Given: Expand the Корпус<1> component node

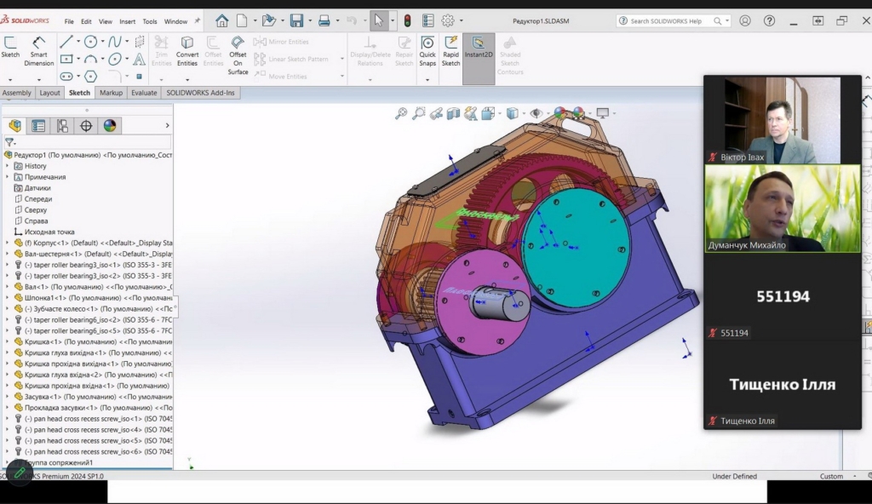Looking at the screenshot, I should tap(8, 243).
